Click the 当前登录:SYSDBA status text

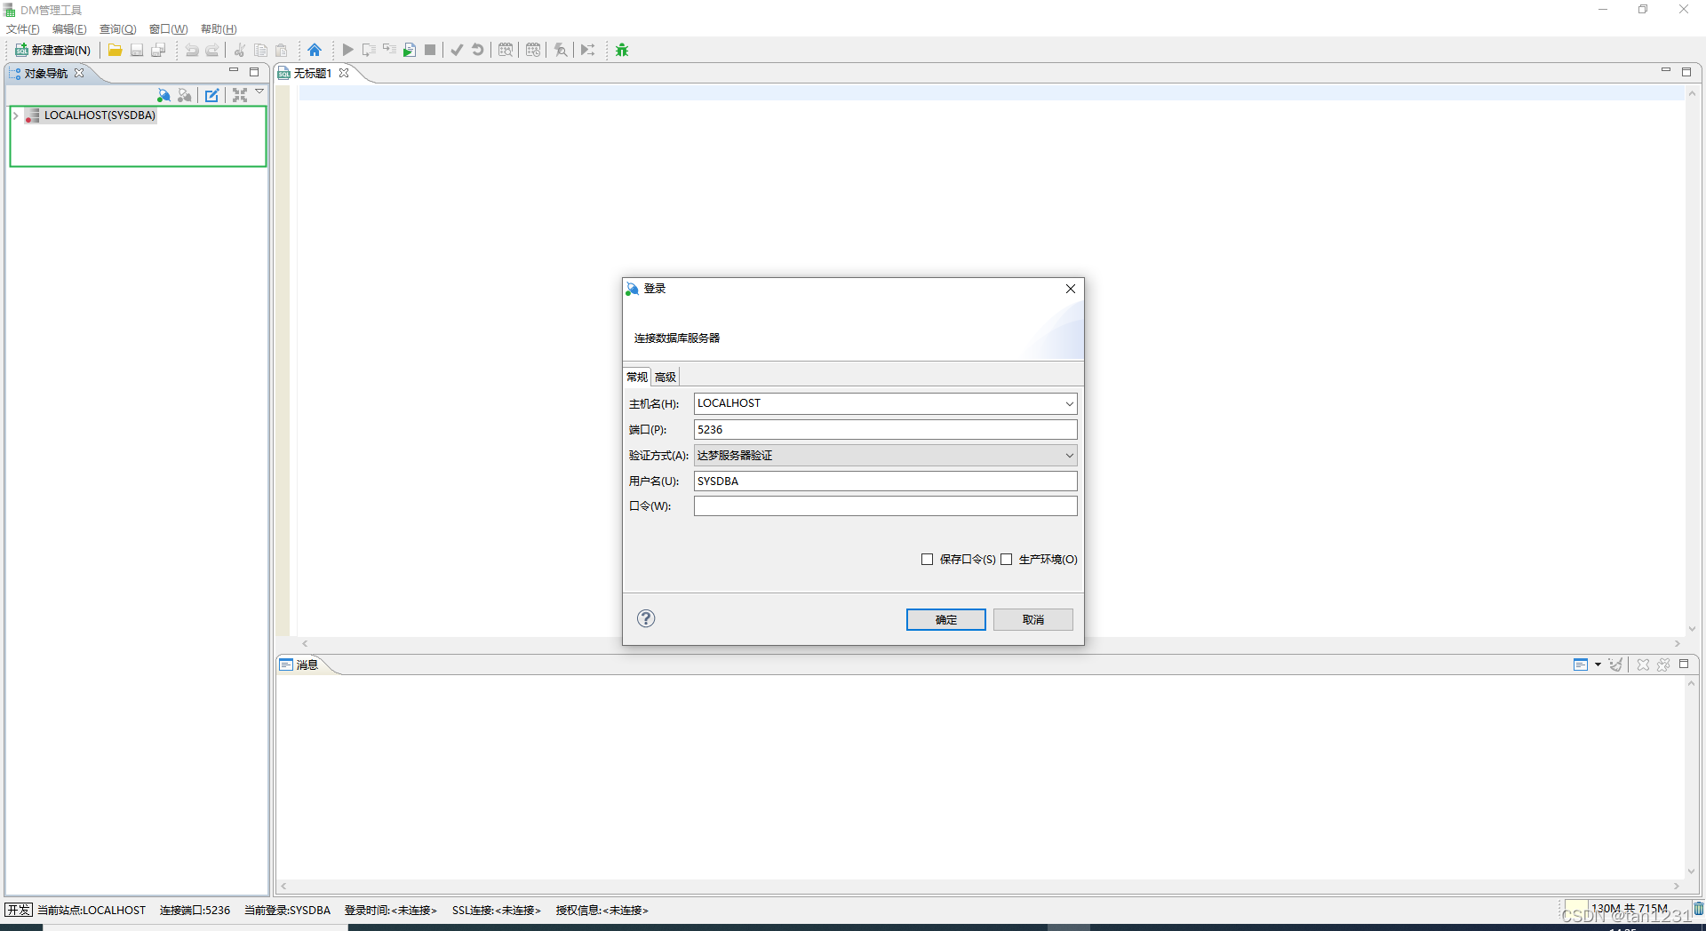point(287,910)
